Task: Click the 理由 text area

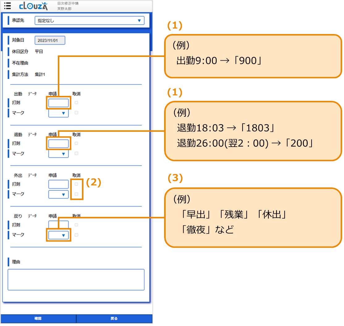Action: [x=76, y=280]
